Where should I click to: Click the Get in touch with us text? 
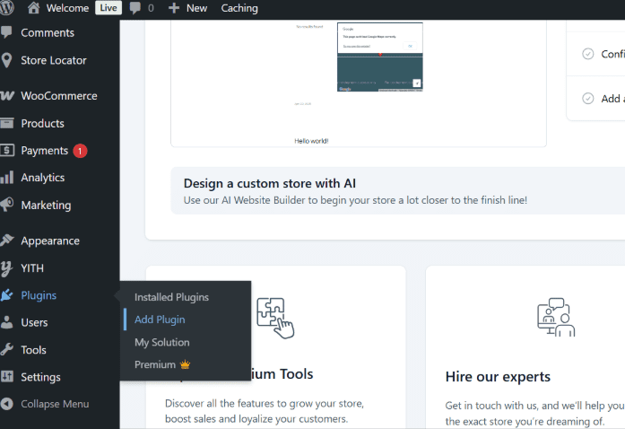coord(535,414)
